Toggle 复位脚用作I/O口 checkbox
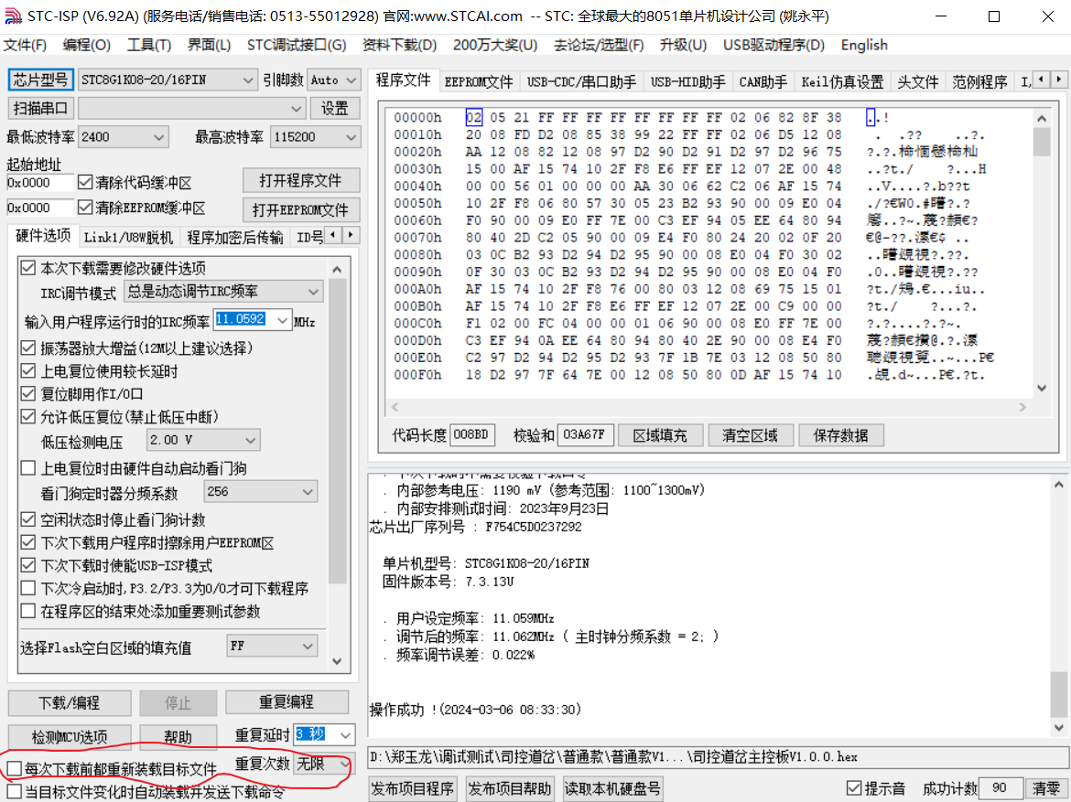This screenshot has width=1071, height=802. (28, 394)
